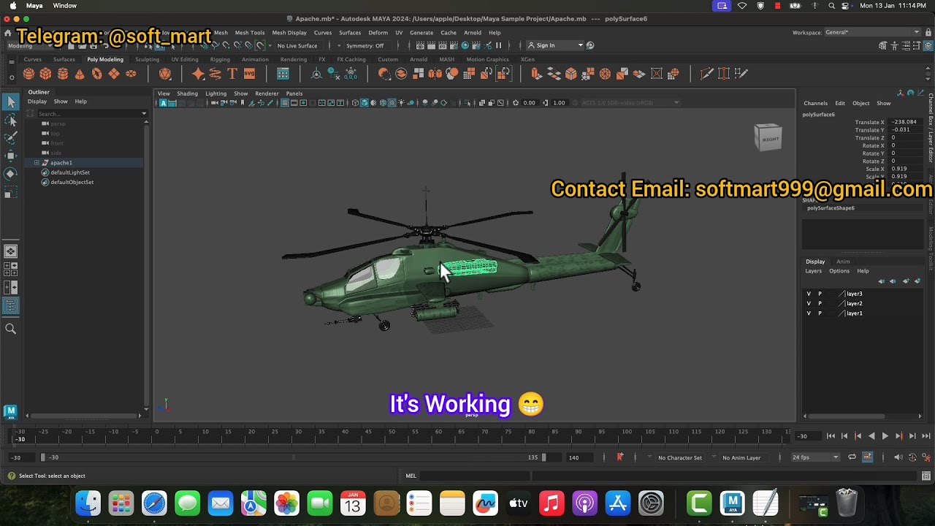Image resolution: width=935 pixels, height=526 pixels.
Task: Click the SVG import shelf icon
Action: point(249,74)
